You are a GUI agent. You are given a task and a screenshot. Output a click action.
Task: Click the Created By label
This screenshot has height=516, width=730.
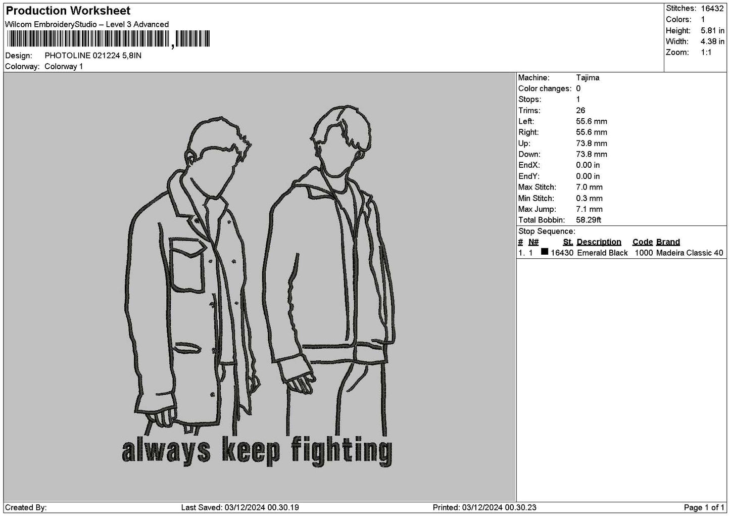pos(26,507)
